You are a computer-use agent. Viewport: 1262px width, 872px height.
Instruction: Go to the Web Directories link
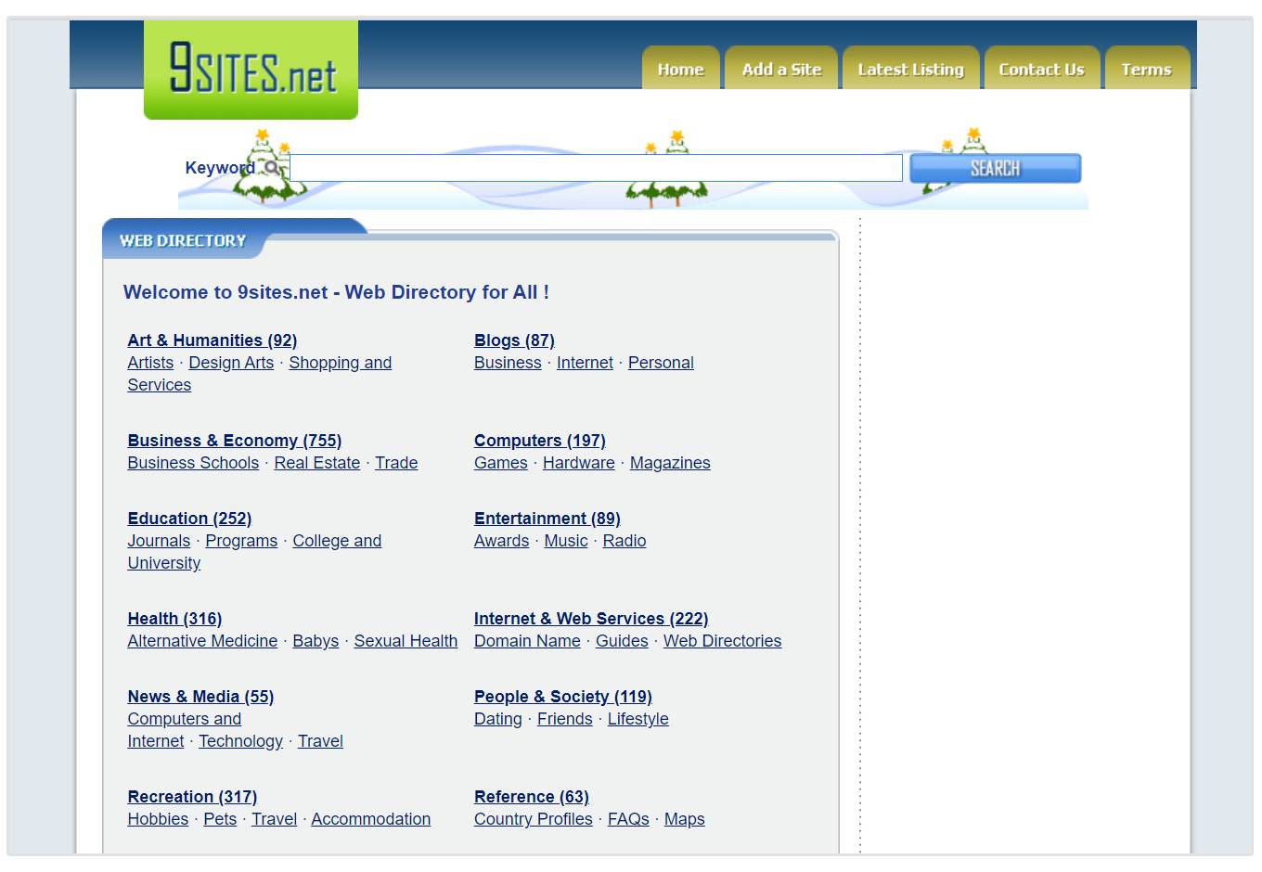(722, 641)
